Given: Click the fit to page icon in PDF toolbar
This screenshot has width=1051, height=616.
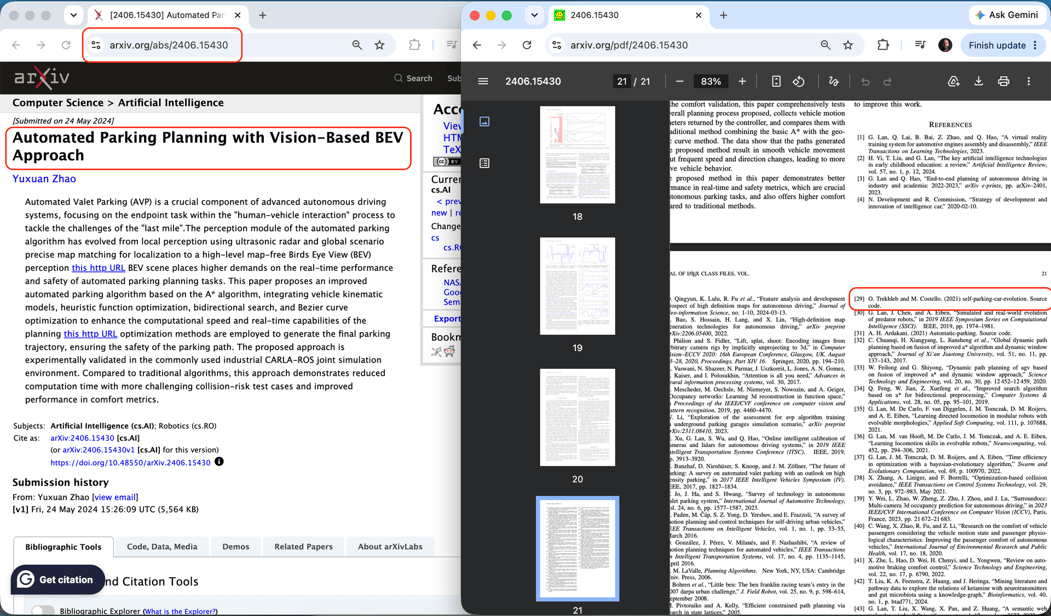Looking at the screenshot, I should (776, 82).
